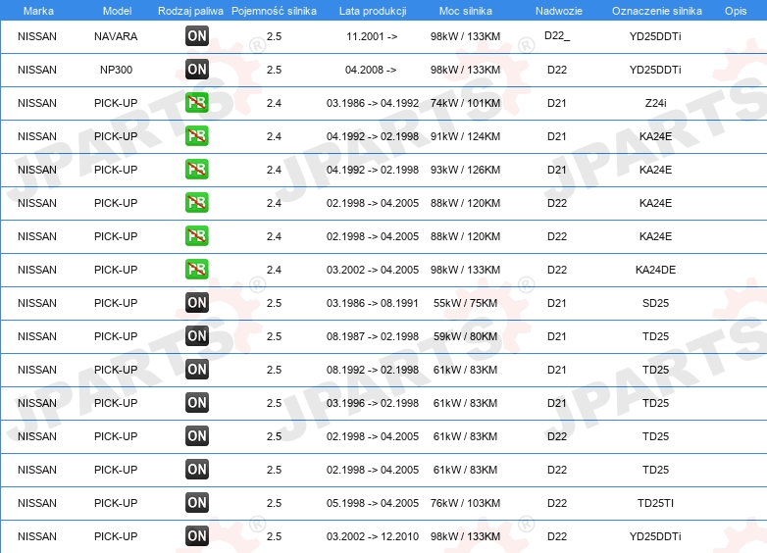This screenshot has height=553, width=767.
Task: Select the D22_ body code cell
Action: pyautogui.click(x=557, y=36)
